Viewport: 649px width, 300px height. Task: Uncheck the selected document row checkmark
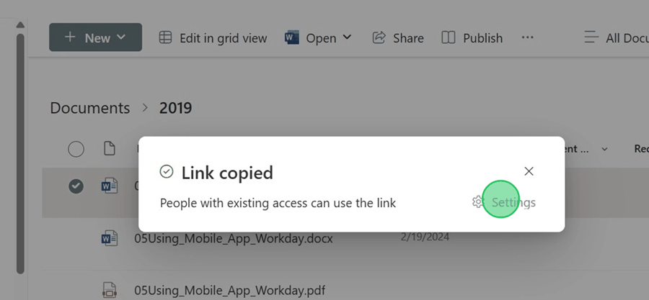pyautogui.click(x=76, y=186)
